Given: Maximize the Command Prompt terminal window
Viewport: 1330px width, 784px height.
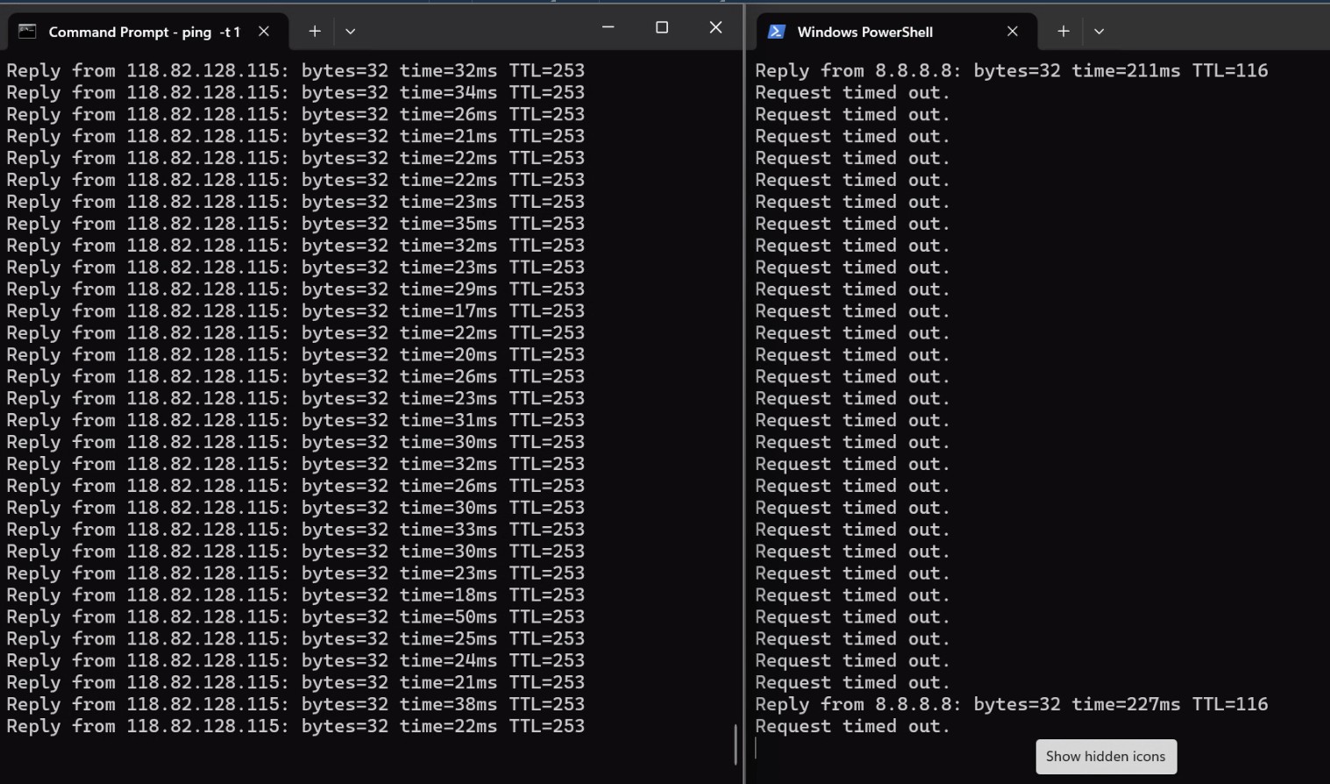Looking at the screenshot, I should tap(662, 28).
